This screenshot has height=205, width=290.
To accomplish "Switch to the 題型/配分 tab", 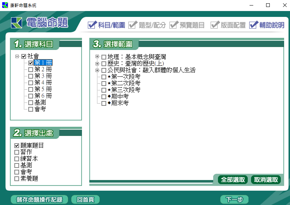I will pyautogui.click(x=147, y=25).
